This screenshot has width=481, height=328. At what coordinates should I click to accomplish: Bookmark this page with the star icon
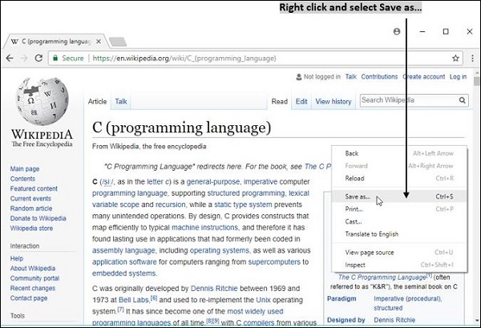[x=455, y=58]
